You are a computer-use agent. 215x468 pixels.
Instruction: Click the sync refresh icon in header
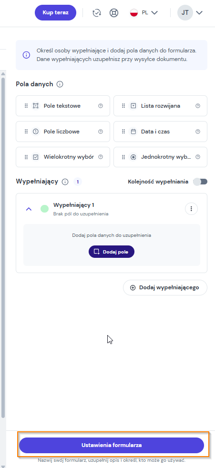click(96, 13)
